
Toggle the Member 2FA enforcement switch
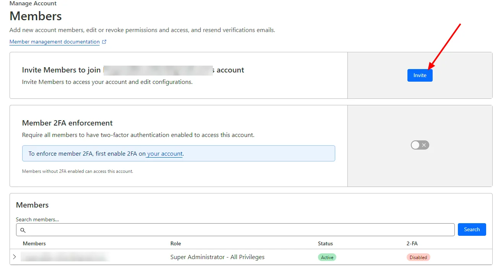420,145
